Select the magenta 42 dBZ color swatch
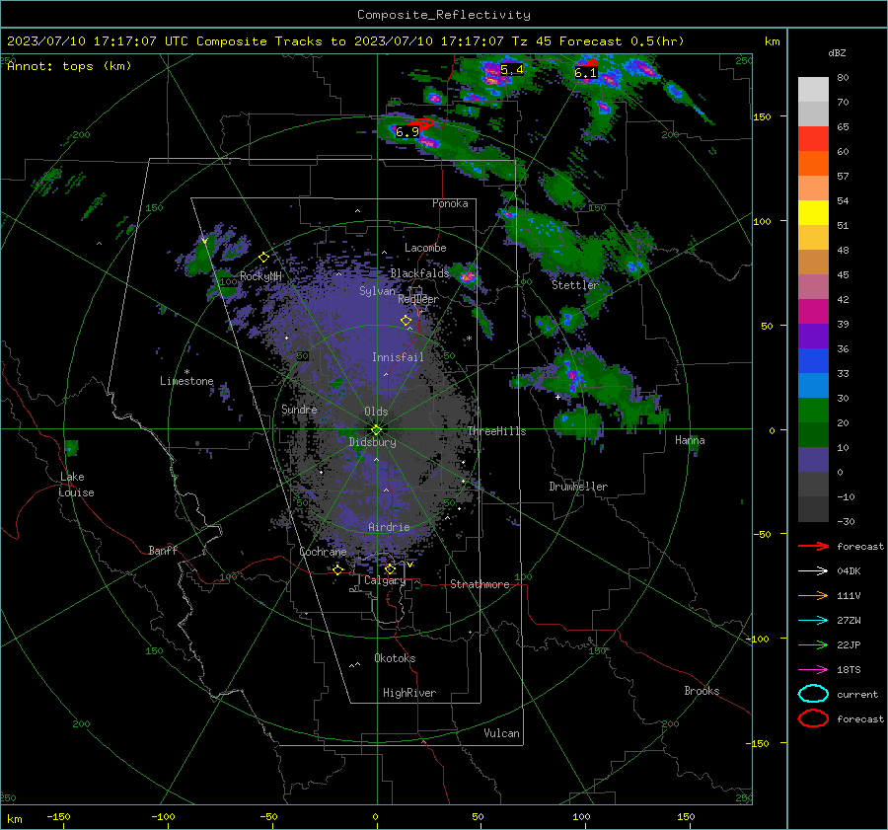Screen dimensions: 888x830 point(813,311)
